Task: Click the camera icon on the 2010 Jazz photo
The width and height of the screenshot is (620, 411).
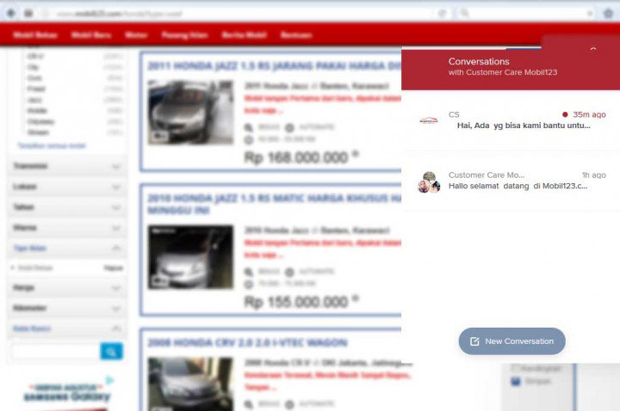Action: [x=160, y=281]
